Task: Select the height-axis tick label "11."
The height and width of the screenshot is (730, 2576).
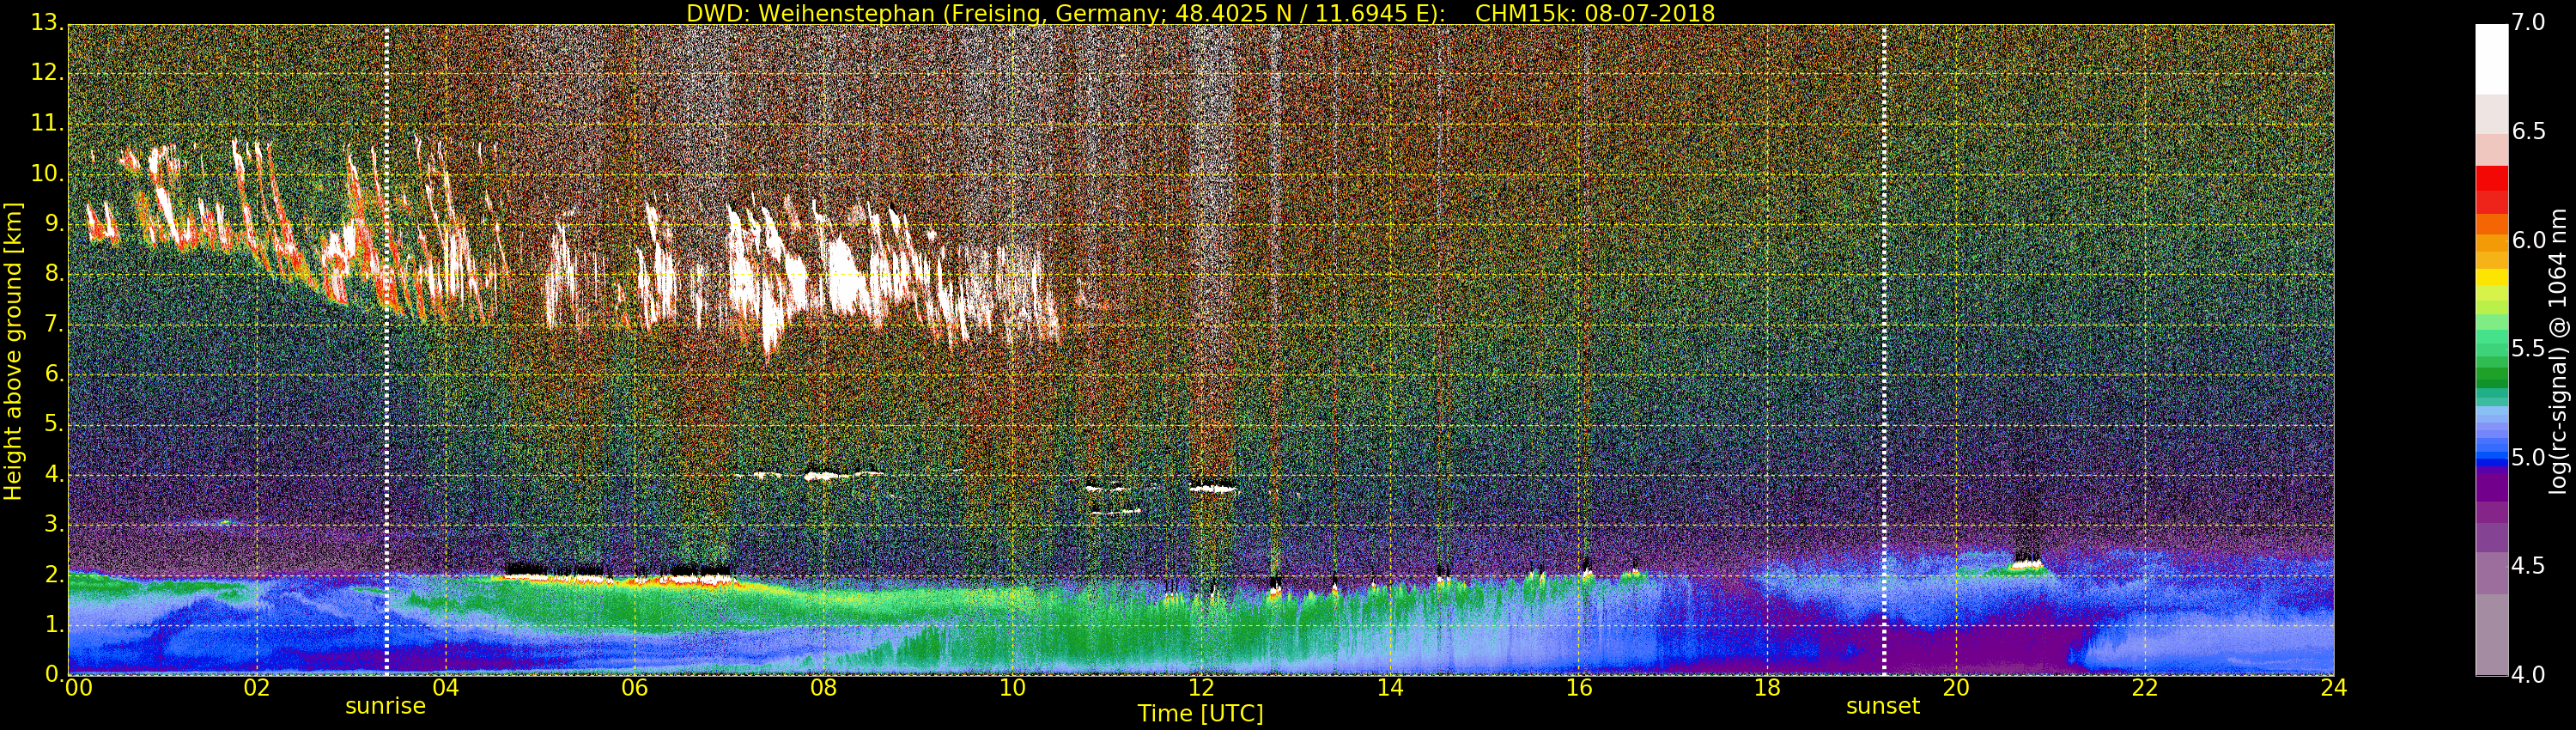Action: tap(49, 124)
